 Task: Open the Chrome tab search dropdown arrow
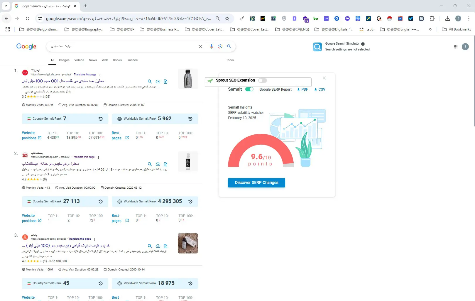point(6,6)
